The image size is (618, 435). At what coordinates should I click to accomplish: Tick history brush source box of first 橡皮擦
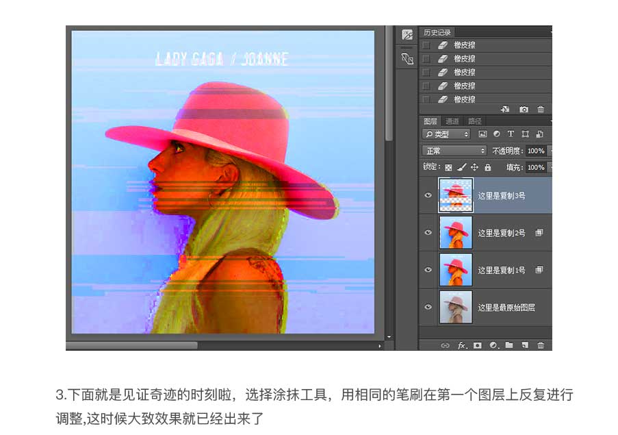pyautogui.click(x=426, y=45)
